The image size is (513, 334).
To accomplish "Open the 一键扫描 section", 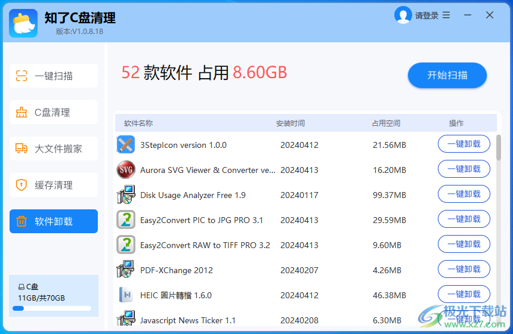I will coord(54,76).
